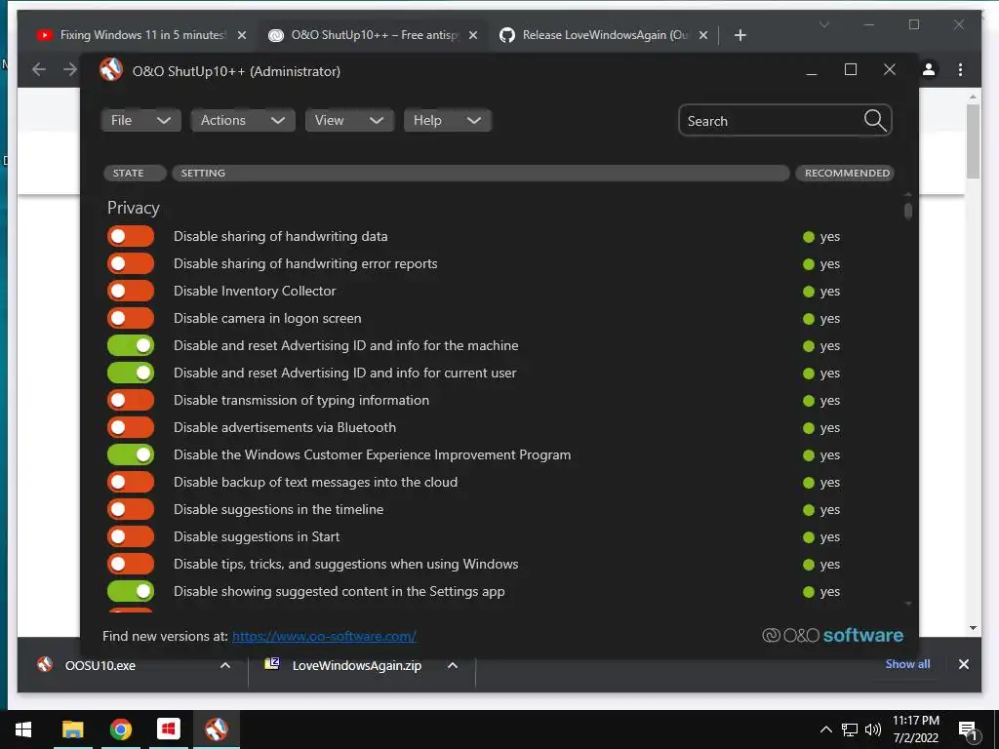Toggle Disable tips, tricks, and suggestions switch
Screen dimensions: 999x749
tap(131, 565)
